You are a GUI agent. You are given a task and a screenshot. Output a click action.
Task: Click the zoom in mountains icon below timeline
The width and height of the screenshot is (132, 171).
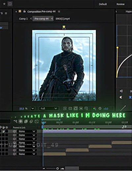[x=62, y=168]
